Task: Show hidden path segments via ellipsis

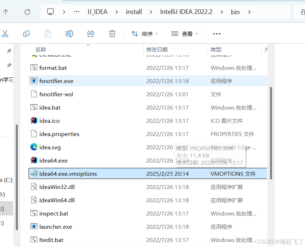Action: tap(77, 12)
